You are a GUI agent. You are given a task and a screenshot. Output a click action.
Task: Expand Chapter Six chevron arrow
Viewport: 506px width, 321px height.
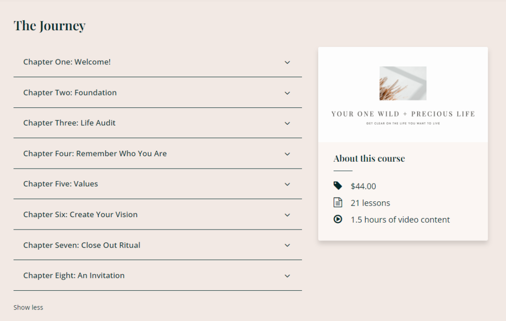[x=287, y=215]
